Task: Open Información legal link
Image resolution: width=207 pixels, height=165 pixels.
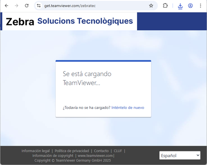Action: coord(36,151)
